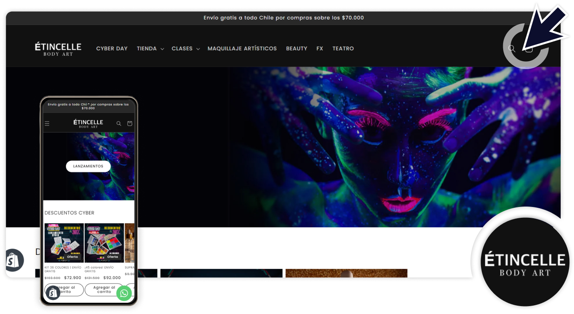Open the green WhatsApp chat icon
This screenshot has height=314, width=574.
[x=124, y=293]
